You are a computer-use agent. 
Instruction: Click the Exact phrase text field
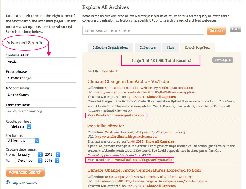coord(41,78)
